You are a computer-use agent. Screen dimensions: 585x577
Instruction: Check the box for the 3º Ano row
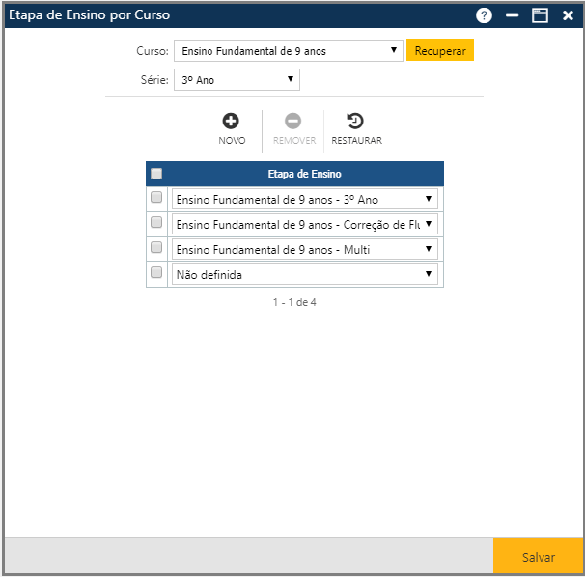[156, 198]
